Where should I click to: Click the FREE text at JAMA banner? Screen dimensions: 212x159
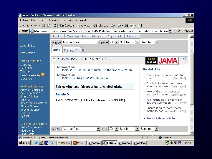(162, 61)
